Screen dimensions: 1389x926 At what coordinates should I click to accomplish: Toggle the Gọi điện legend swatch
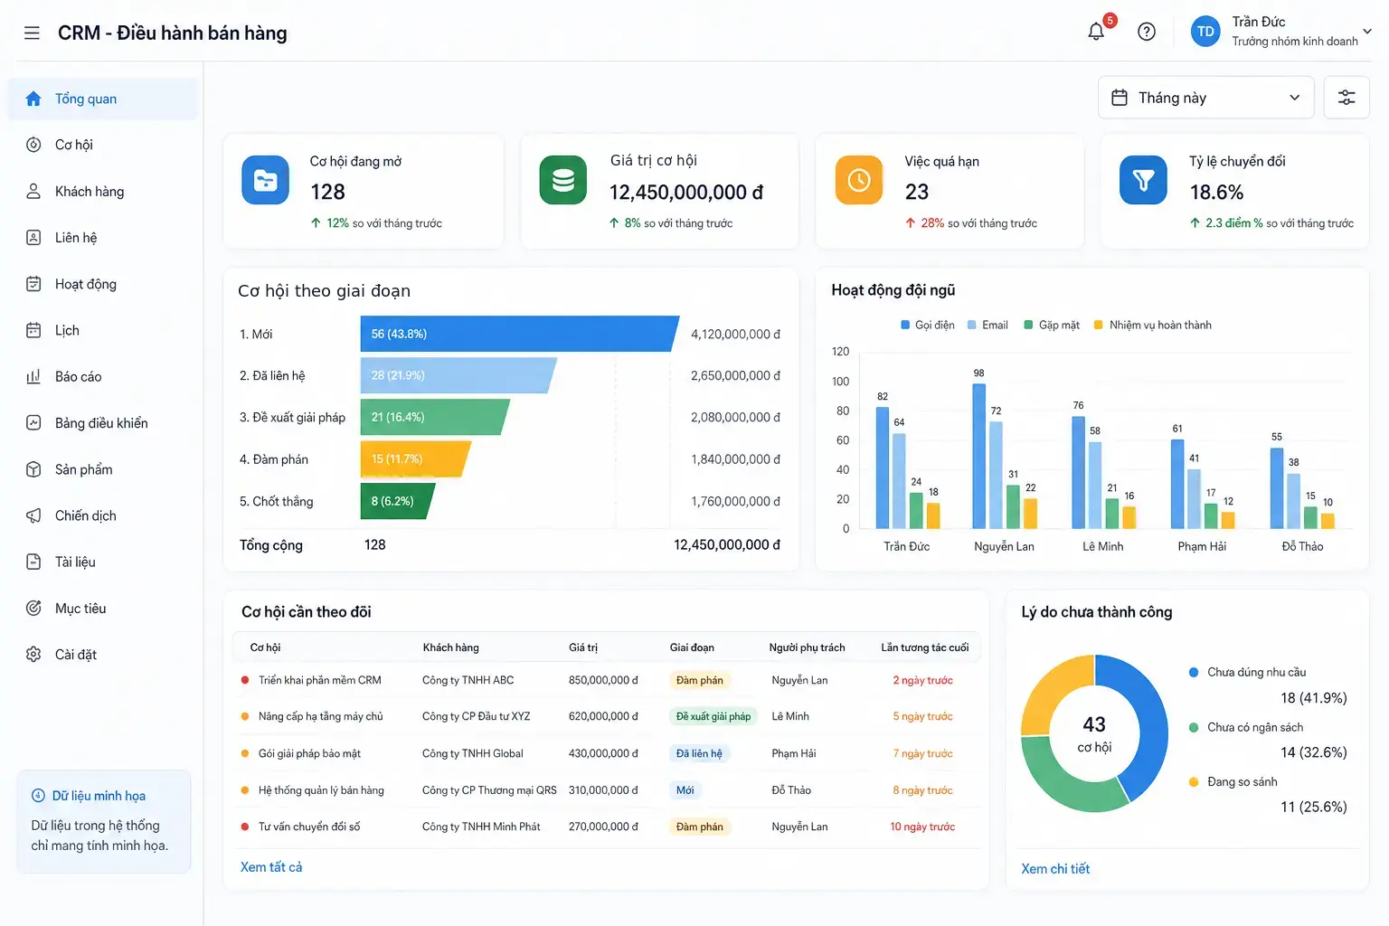coord(905,325)
